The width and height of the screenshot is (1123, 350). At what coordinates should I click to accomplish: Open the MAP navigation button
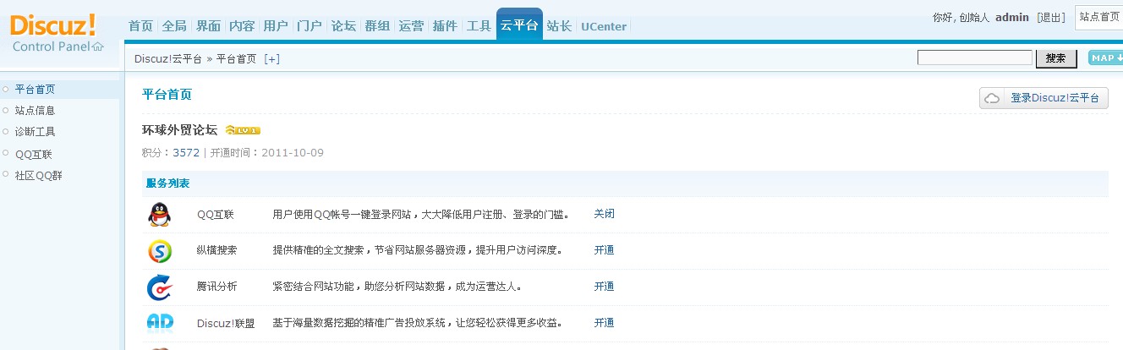pyautogui.click(x=1105, y=57)
